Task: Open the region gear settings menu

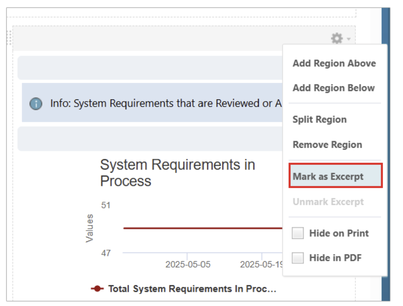Action: (337, 39)
